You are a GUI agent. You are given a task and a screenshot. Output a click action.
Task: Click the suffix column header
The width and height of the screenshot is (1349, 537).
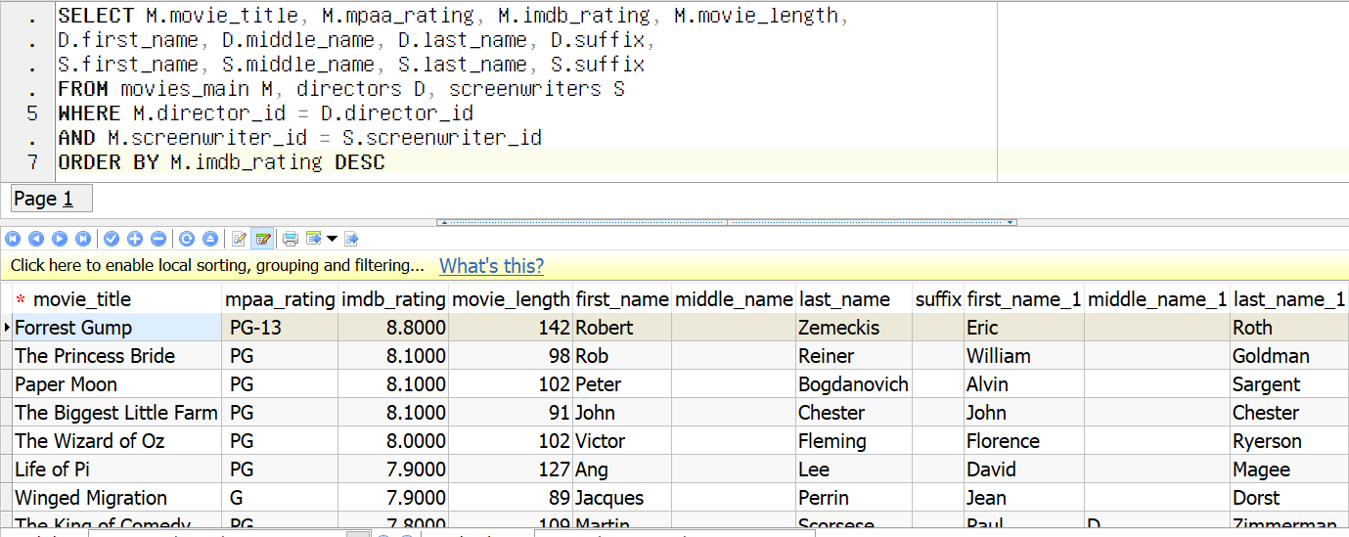[938, 299]
